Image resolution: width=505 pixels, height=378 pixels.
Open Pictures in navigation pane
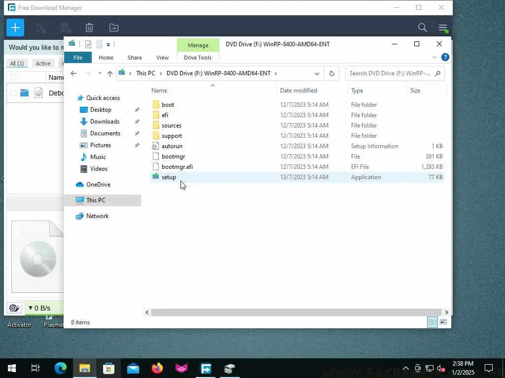(101, 145)
